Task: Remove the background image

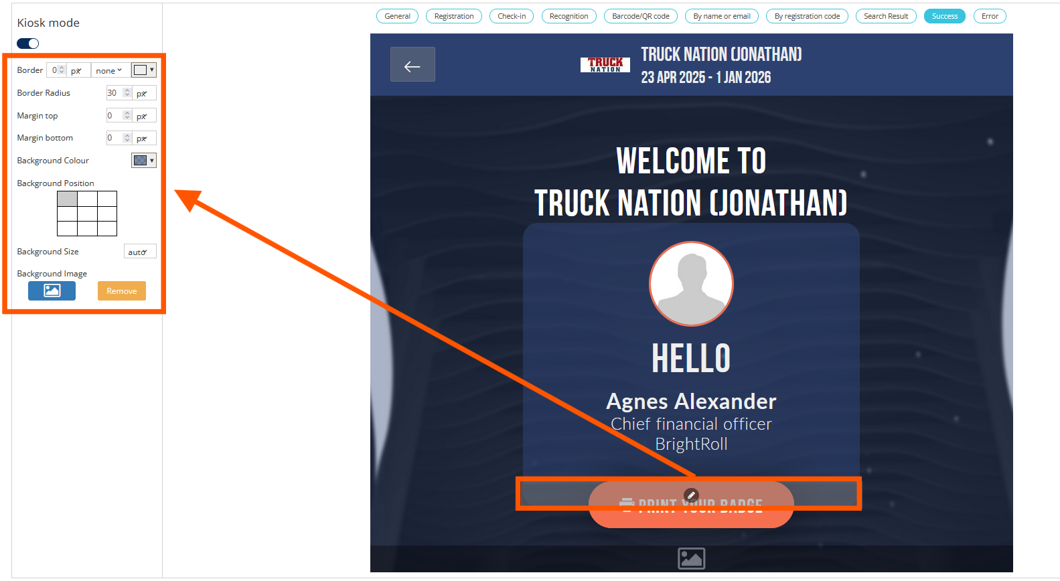Action: 121,290
